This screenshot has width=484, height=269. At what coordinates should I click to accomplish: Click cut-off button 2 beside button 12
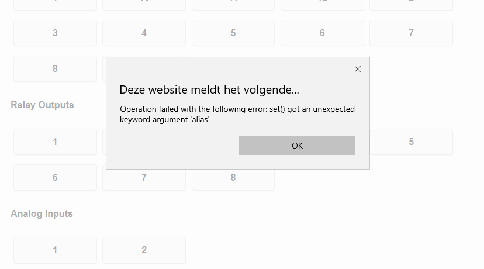[x=411, y=5]
